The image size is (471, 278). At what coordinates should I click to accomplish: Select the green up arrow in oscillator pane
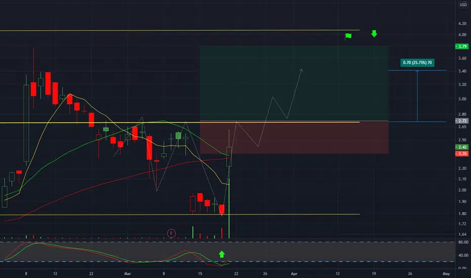pos(222,254)
